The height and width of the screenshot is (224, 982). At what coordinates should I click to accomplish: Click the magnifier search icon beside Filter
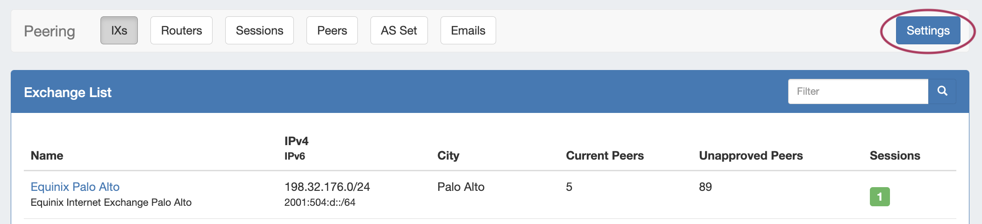click(x=942, y=91)
